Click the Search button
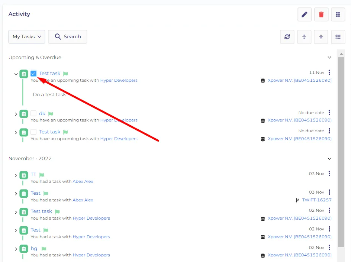Screen dimensions: 351x262 [x=68, y=37]
